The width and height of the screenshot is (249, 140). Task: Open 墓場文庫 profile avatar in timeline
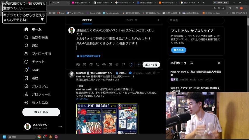coord(71,74)
